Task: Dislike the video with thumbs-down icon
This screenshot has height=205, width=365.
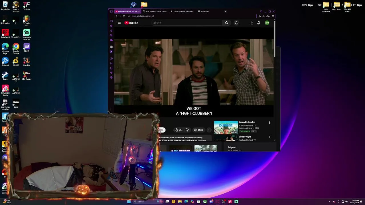Action: [187, 130]
